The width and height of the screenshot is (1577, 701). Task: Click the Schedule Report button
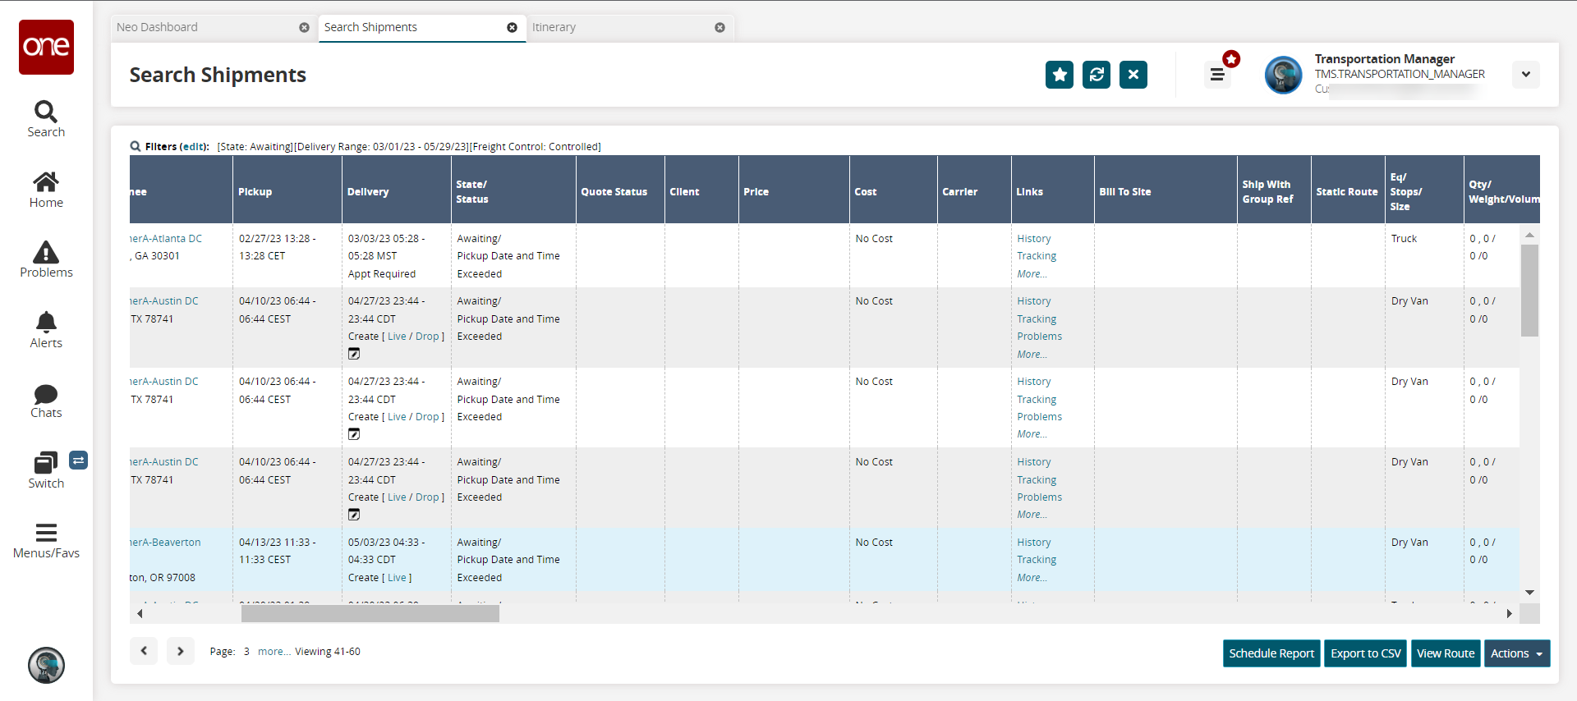(x=1271, y=653)
